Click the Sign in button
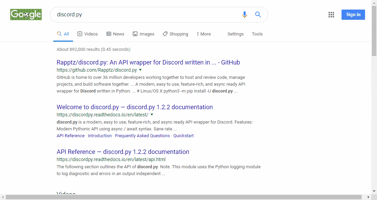The image size is (377, 200). point(353,15)
